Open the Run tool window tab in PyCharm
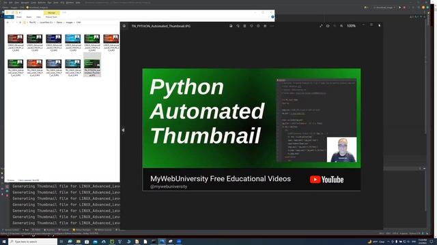The image size is (437, 245). click(26, 230)
